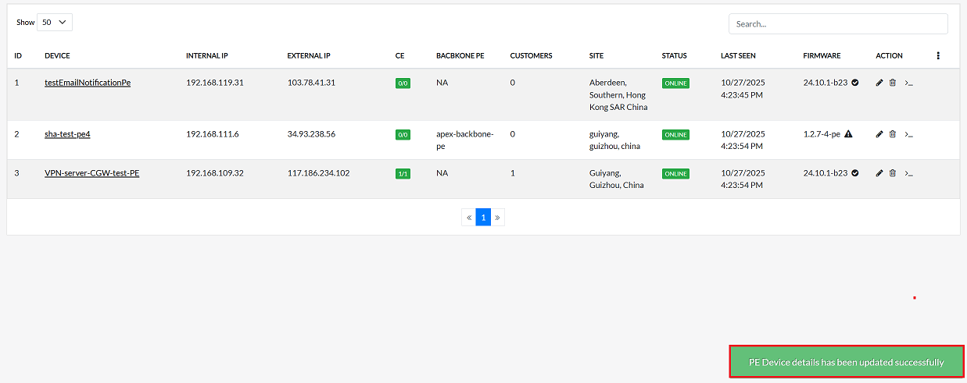
Task: Select page 1 in pagination
Action: pos(483,218)
